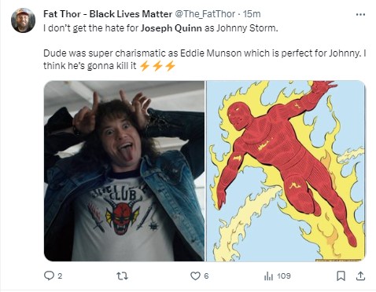Click the reply count number 2
Image resolution: width=376 pixels, height=292 pixels.
pyautogui.click(x=60, y=276)
